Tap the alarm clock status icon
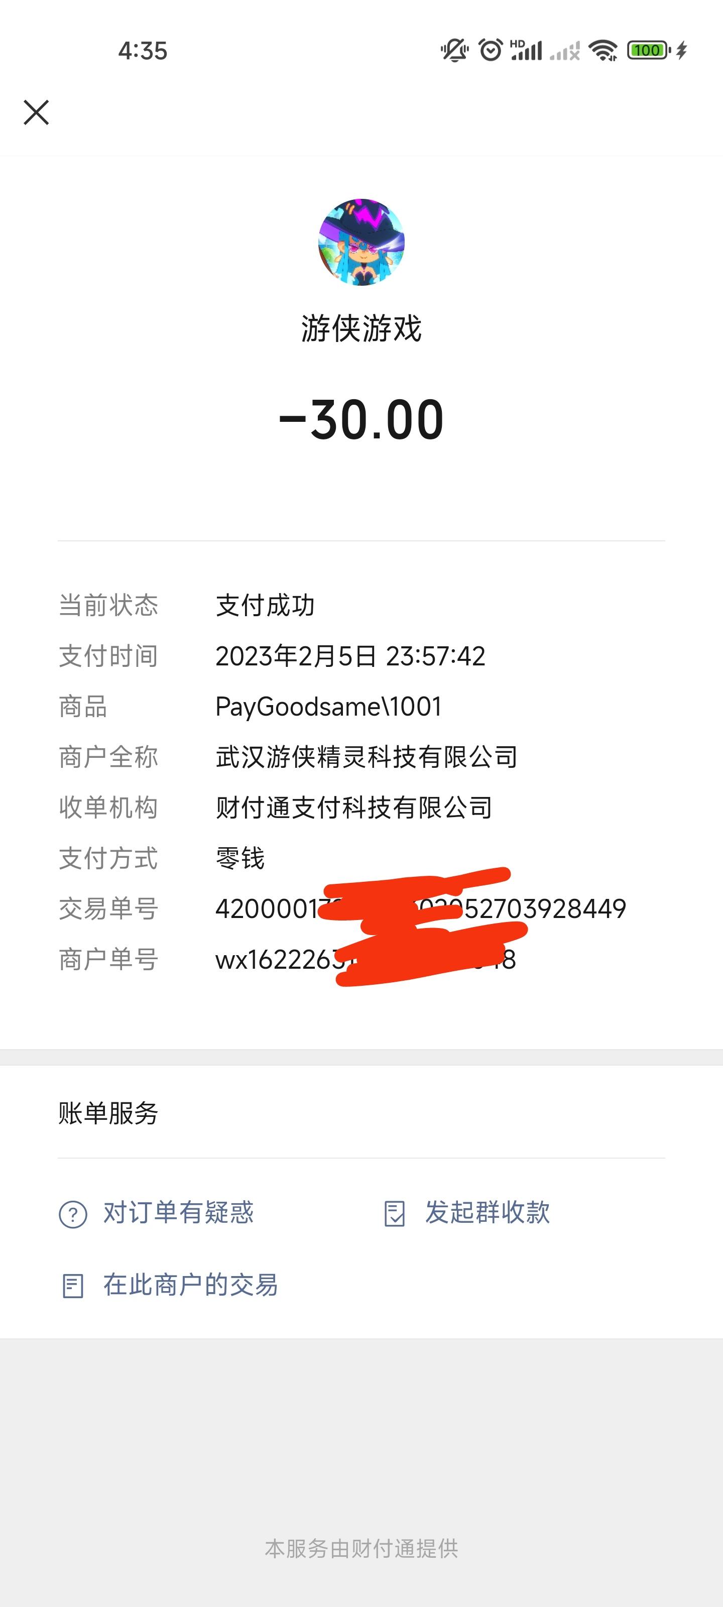Image resolution: width=723 pixels, height=1607 pixels. click(491, 50)
